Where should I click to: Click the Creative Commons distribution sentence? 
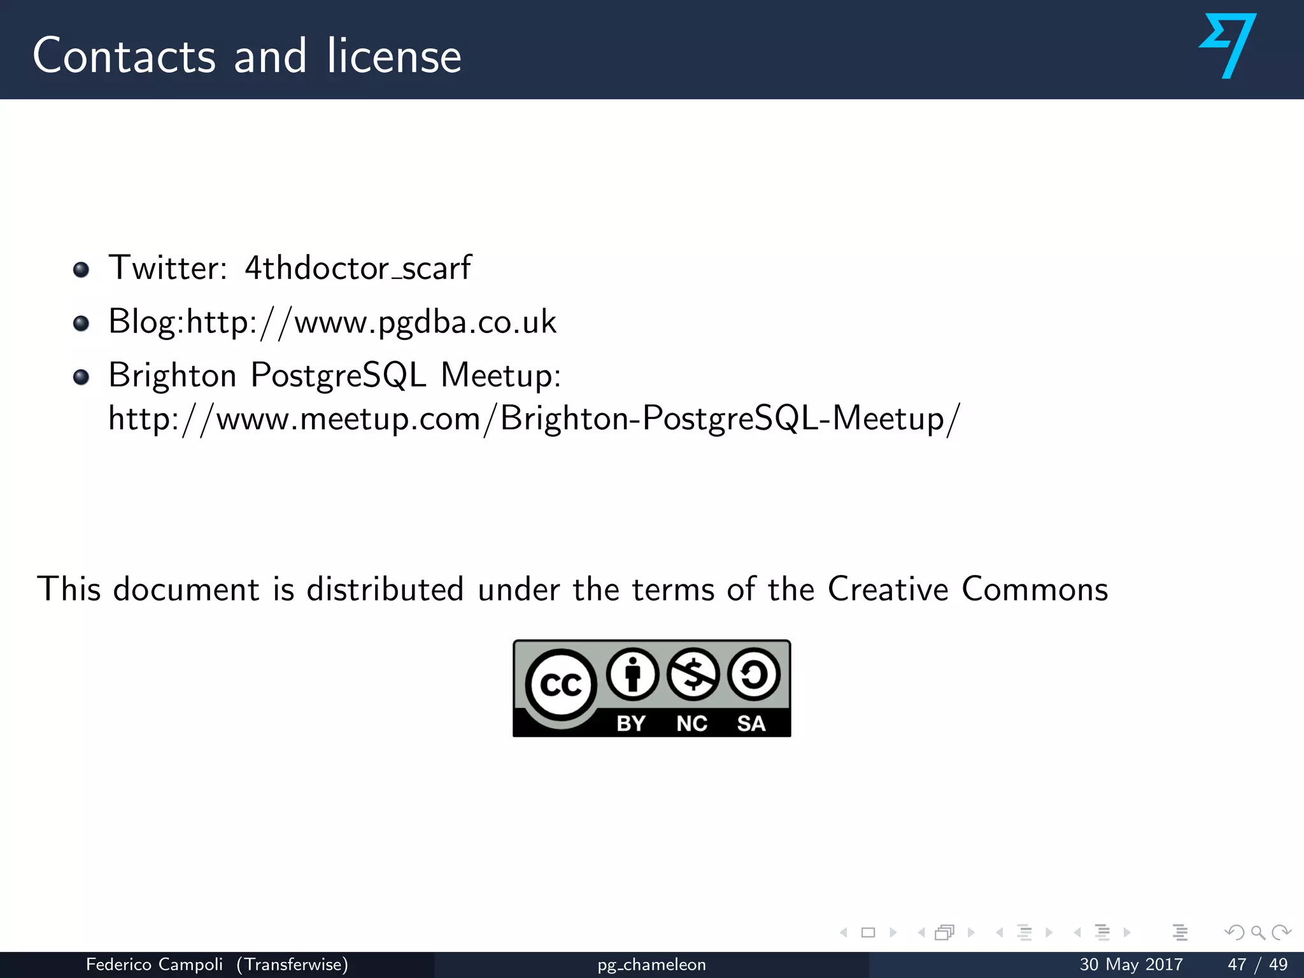pos(572,588)
